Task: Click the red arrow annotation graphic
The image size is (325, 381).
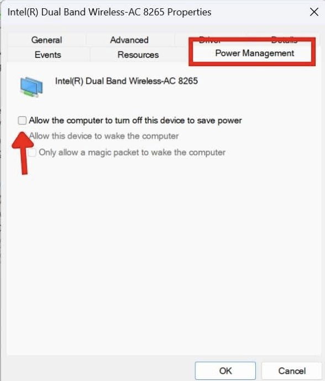Action: [23, 153]
